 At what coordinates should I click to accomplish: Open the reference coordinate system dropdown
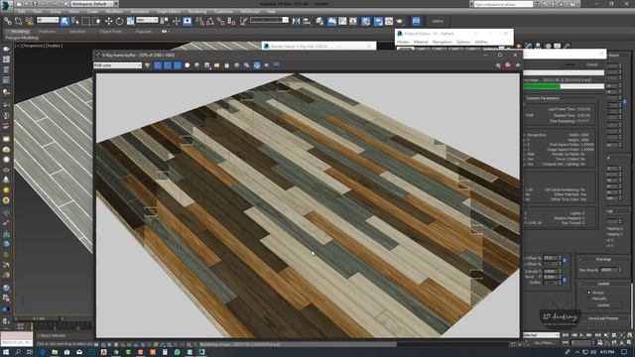point(147,20)
